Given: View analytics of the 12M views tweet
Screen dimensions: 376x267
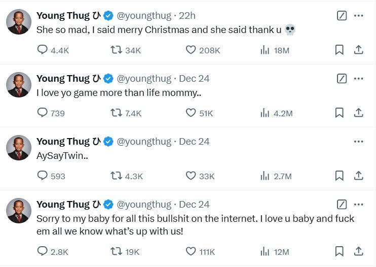Looking at the screenshot, I should pos(265,251).
